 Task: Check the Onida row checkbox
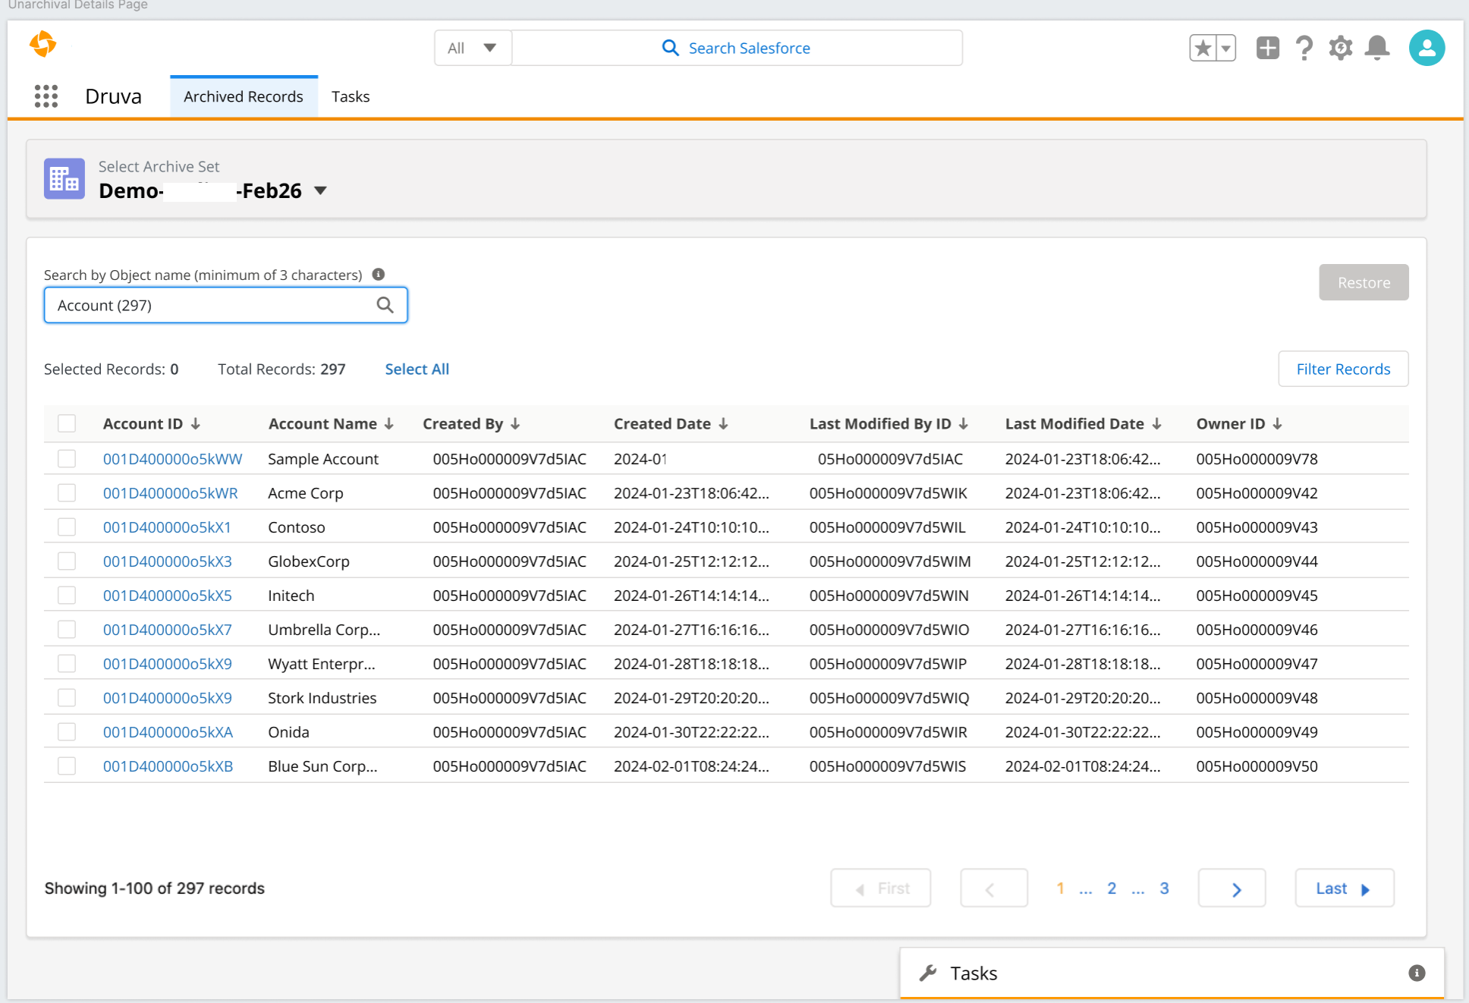click(x=67, y=731)
